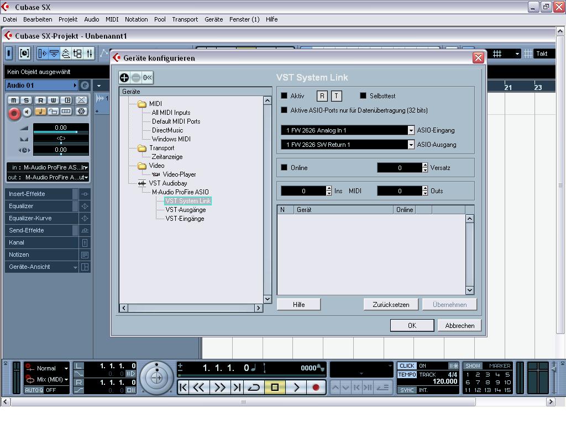Click the red record enable button on track
566x424 pixels.
click(x=14, y=114)
